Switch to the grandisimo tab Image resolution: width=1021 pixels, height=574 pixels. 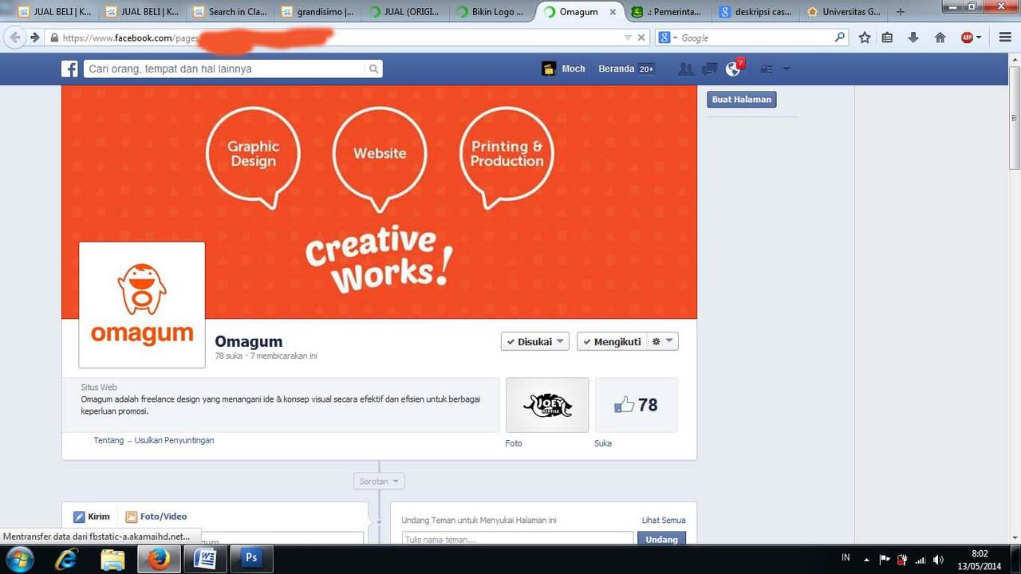click(317, 12)
